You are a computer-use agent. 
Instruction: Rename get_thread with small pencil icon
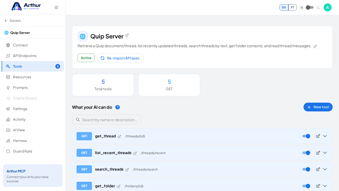pyautogui.click(x=119, y=136)
